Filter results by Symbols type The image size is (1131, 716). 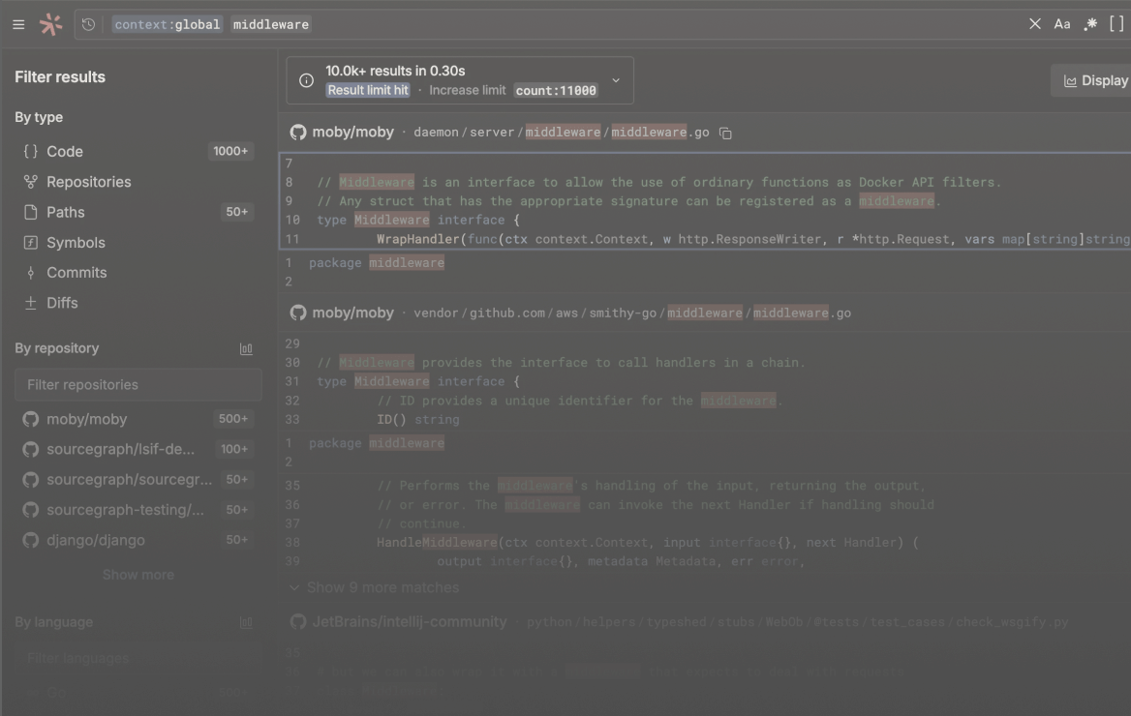[76, 242]
